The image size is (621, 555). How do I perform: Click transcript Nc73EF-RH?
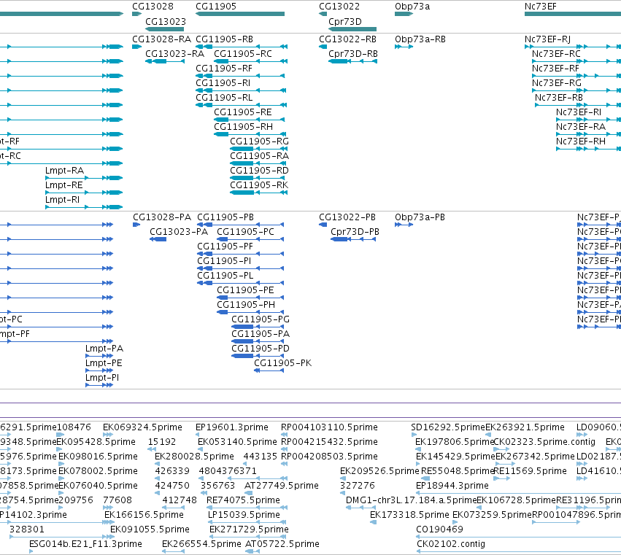581,141
